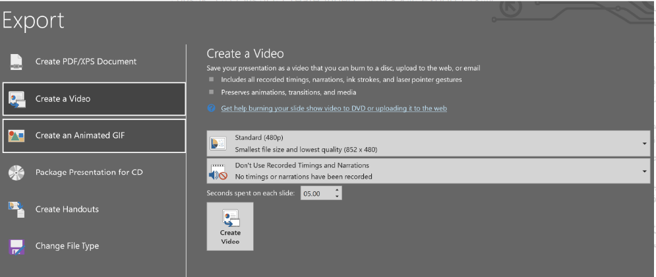Click the Create a Video sidebar icon
656x277 pixels.
tap(16, 99)
